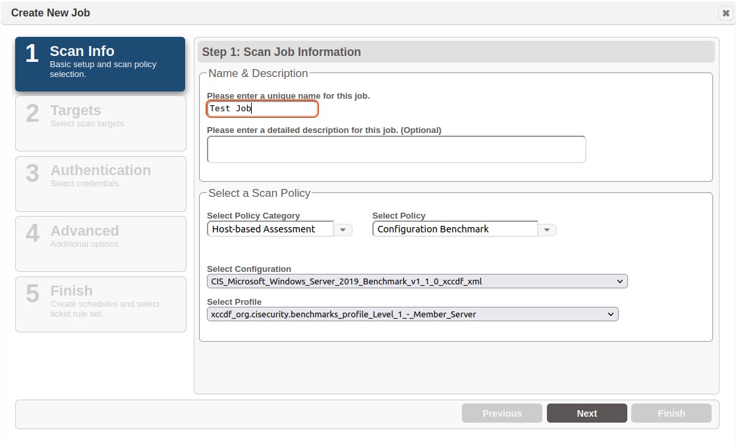Go to step 4 Advanced in sidebar

click(x=100, y=244)
